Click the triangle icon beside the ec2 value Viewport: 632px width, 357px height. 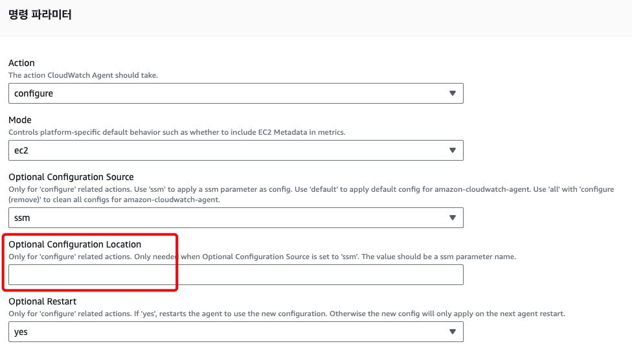[x=452, y=150]
